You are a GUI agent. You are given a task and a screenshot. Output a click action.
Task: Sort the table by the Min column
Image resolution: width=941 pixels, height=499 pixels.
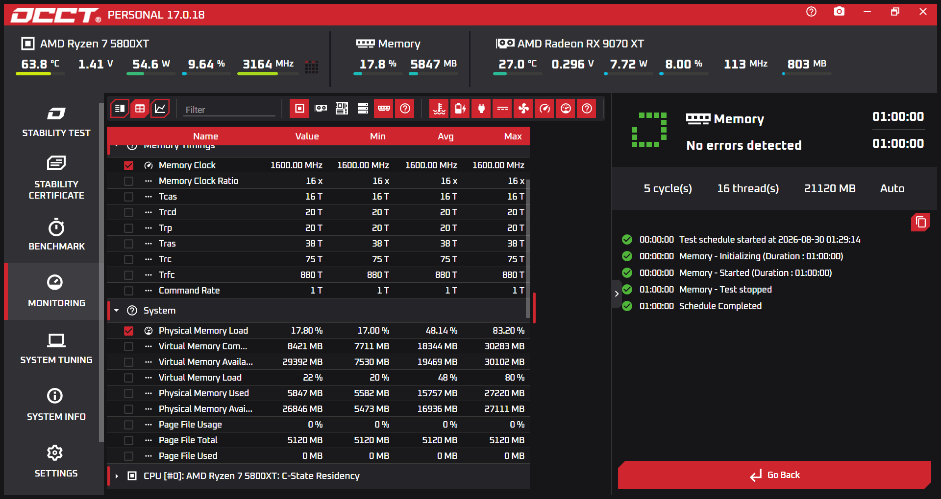pyautogui.click(x=377, y=136)
